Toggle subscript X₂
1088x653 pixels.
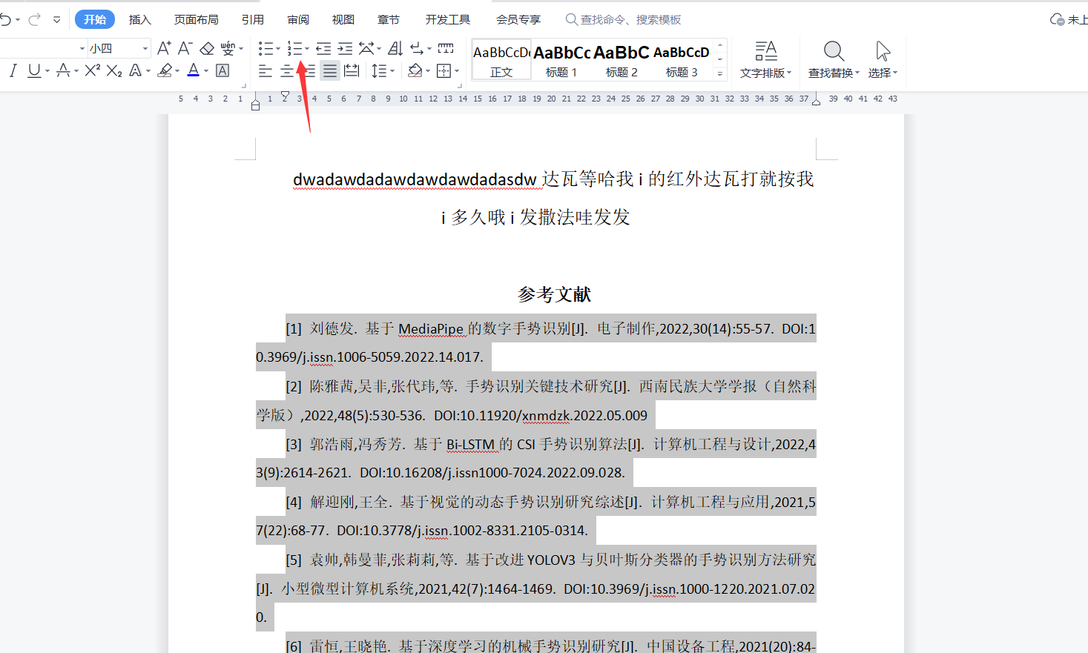(113, 70)
